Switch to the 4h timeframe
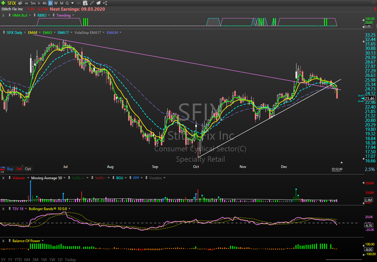This screenshot has height=262, width=377. (44, 3)
